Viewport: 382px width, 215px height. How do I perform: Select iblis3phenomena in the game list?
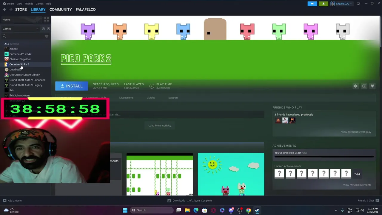click(x=20, y=96)
